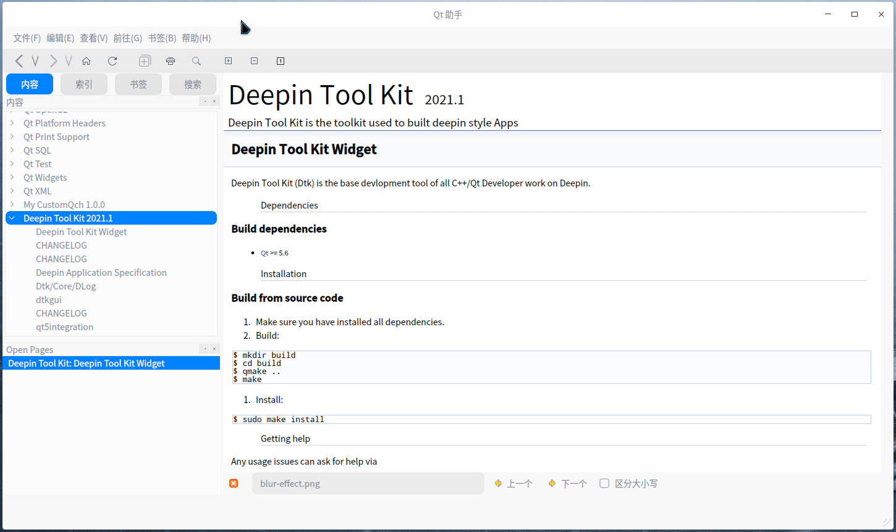Open the 帮助(H) menu
896x532 pixels.
pyautogui.click(x=197, y=38)
